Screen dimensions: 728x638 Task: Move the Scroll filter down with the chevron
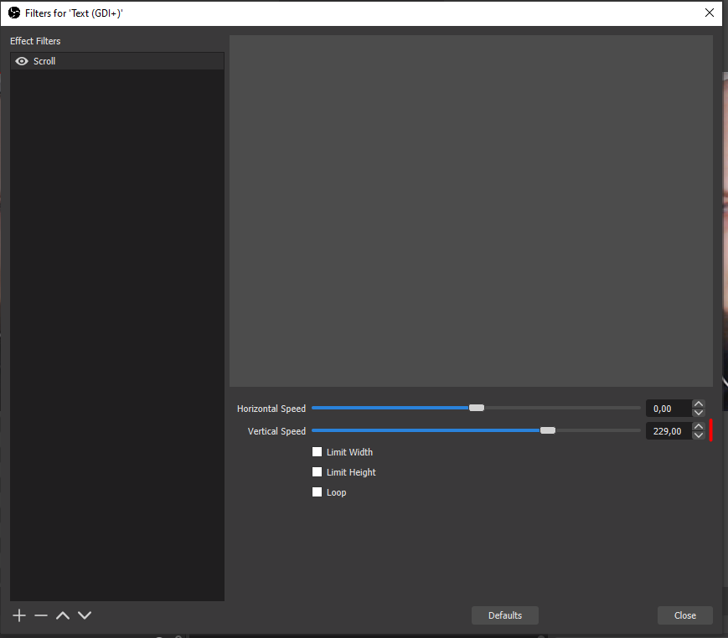tap(84, 615)
